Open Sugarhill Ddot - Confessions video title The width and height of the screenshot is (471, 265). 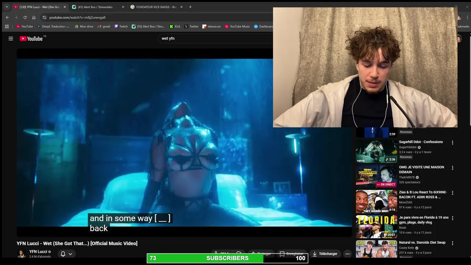[x=421, y=142]
